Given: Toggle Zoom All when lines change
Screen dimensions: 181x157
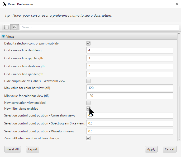Looking at the screenshot, I should (88, 138).
